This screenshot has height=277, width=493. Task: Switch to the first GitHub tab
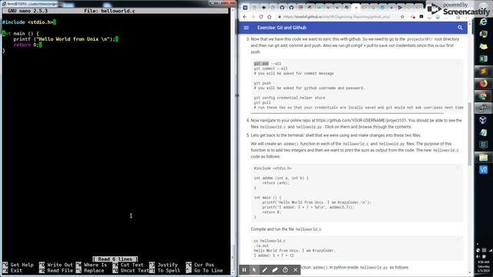[282, 8]
